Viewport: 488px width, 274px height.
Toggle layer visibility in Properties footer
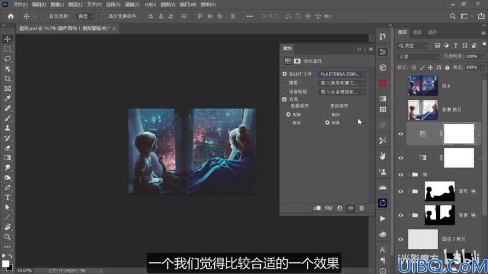pyautogui.click(x=351, y=208)
